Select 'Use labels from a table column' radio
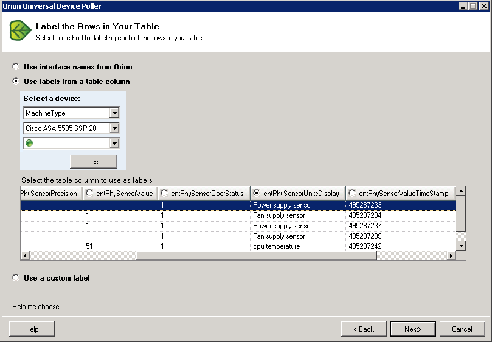492x342 pixels. click(16, 81)
